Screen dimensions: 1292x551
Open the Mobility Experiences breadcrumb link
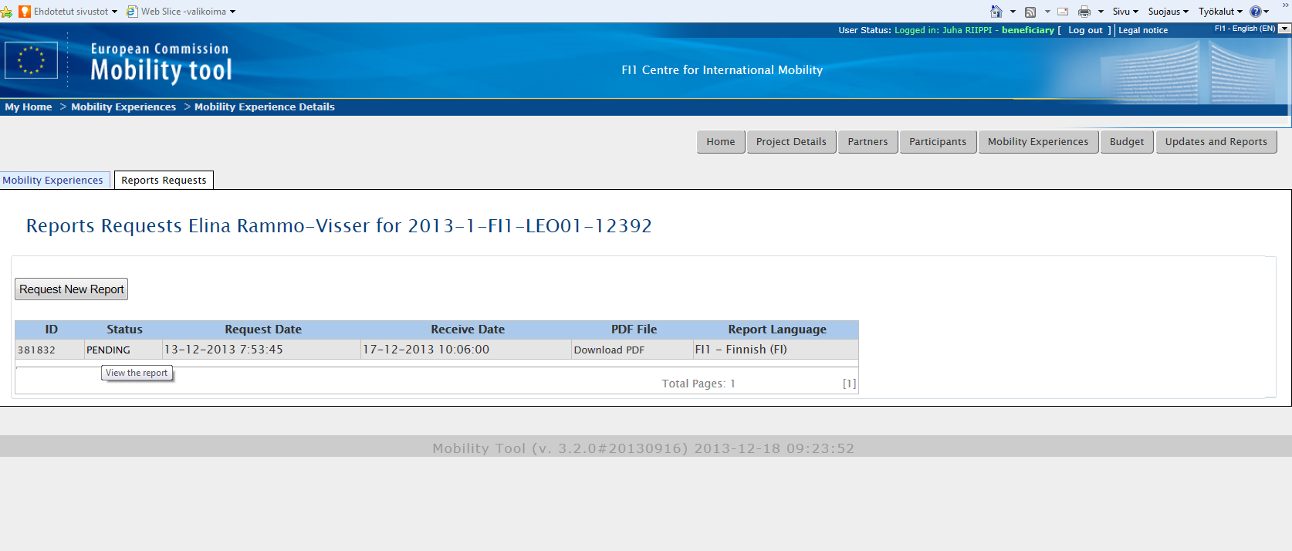point(123,106)
